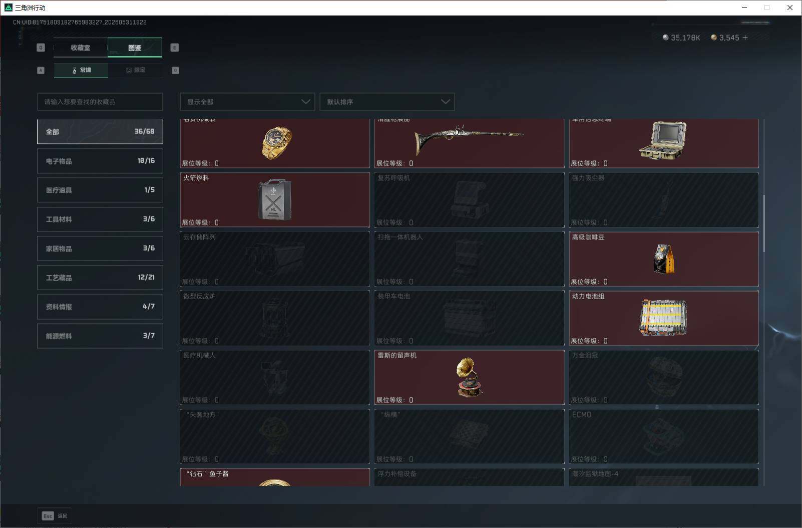
Task: Select the 工具材料 category
Action: click(100, 219)
